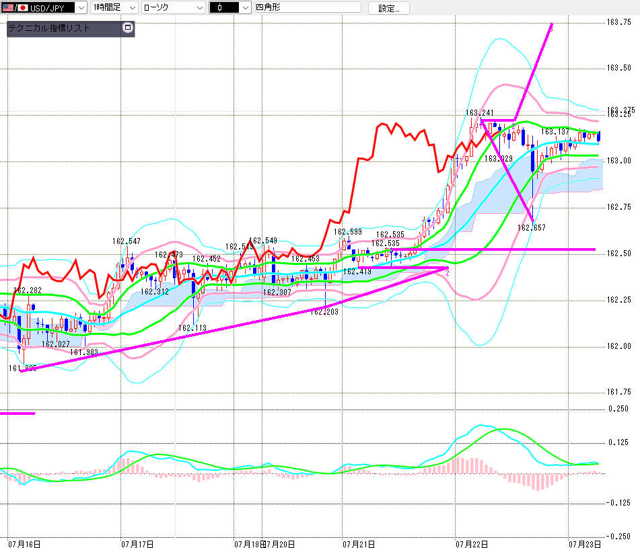Click the 四角形 shape input field
Screen dimensions: 640x548
(308, 7)
